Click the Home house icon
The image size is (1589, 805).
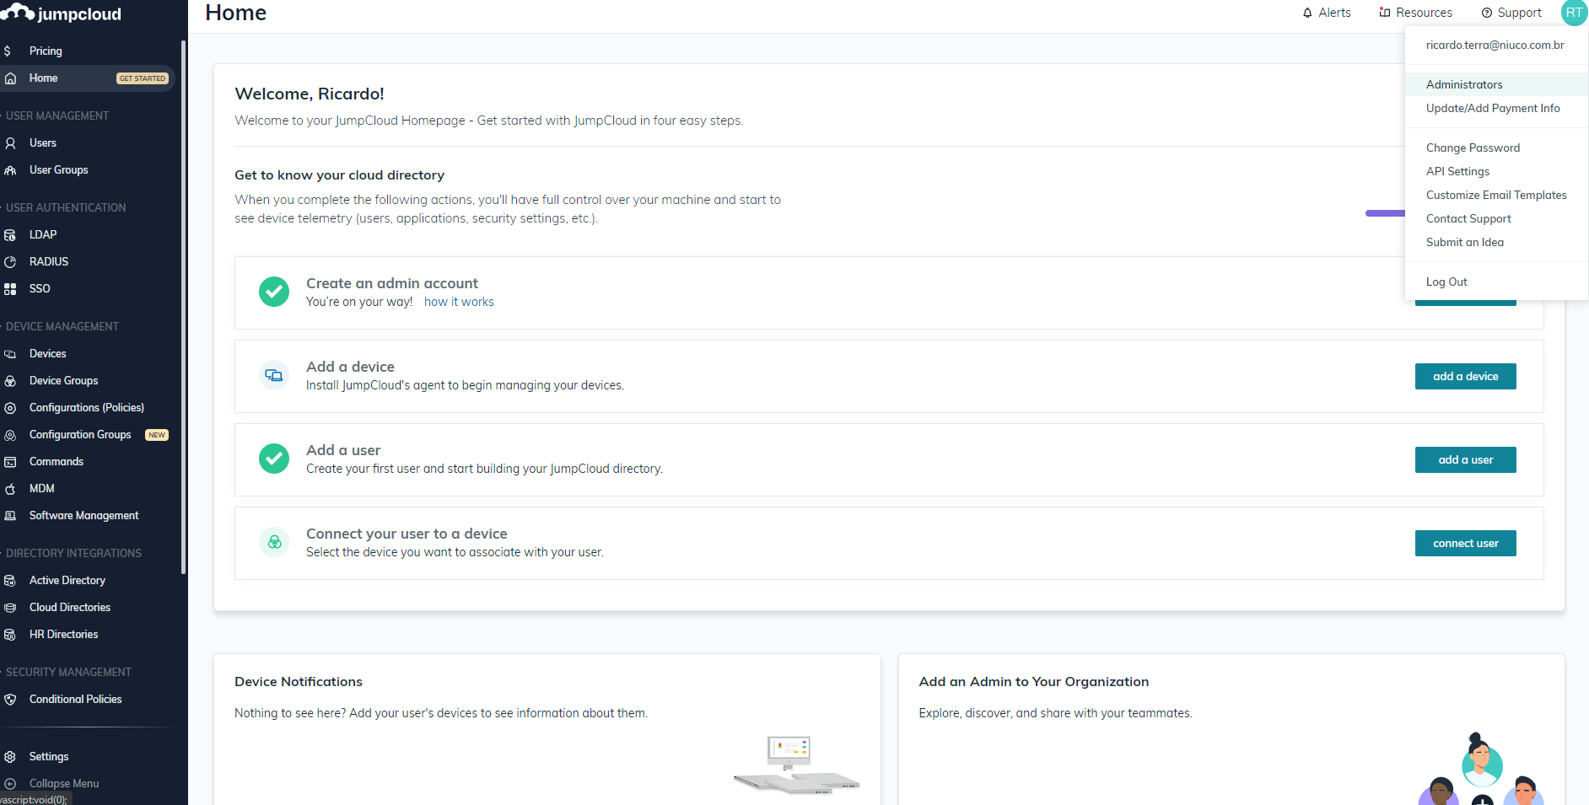click(10, 78)
